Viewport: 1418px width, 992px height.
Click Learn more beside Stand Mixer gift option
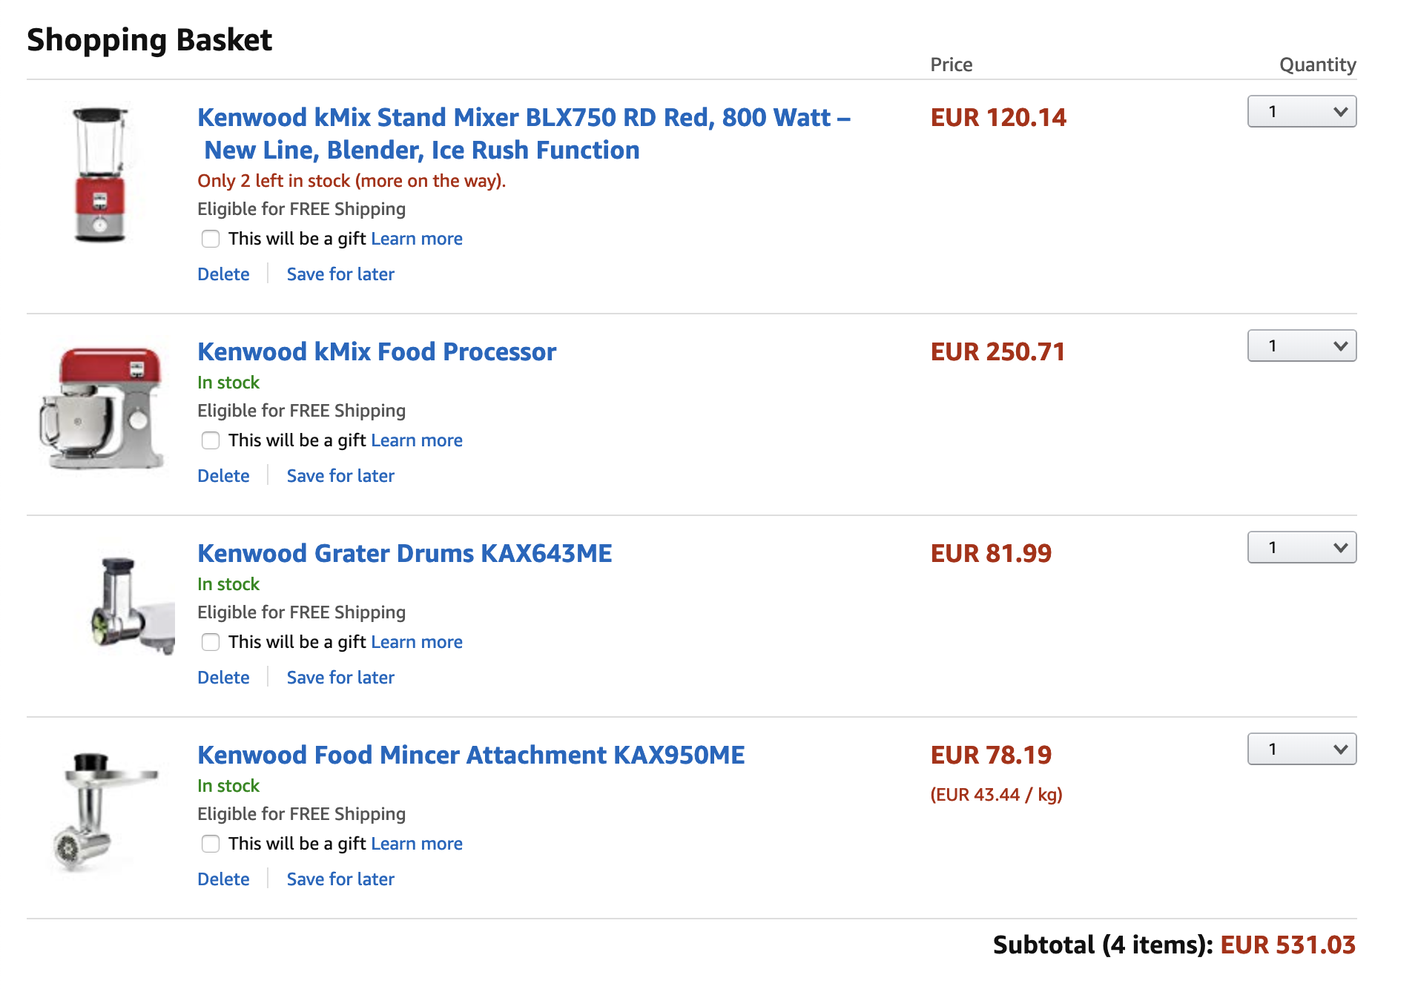pyautogui.click(x=417, y=239)
